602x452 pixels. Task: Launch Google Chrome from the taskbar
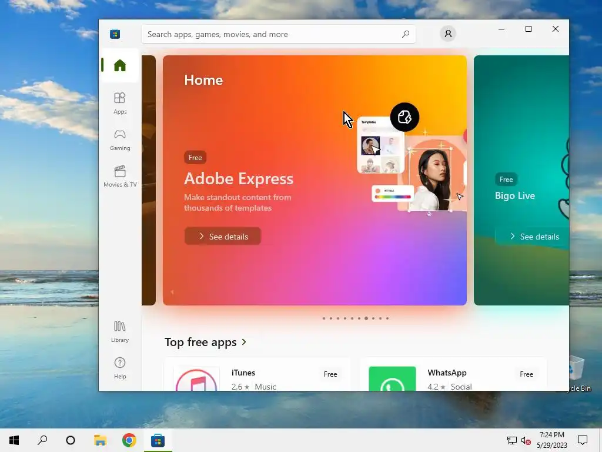129,440
